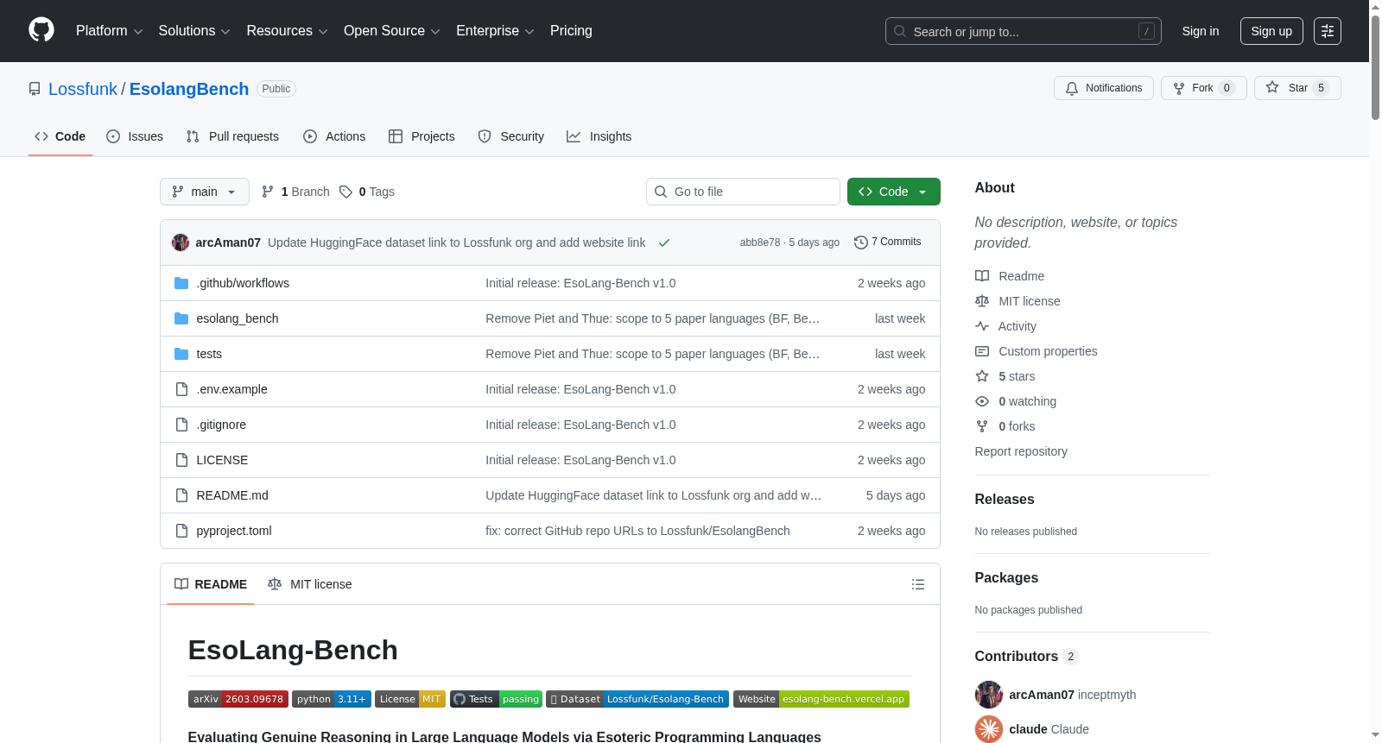The image size is (1382, 743).
Task: Expand the Enterprise menu
Action: tap(495, 31)
